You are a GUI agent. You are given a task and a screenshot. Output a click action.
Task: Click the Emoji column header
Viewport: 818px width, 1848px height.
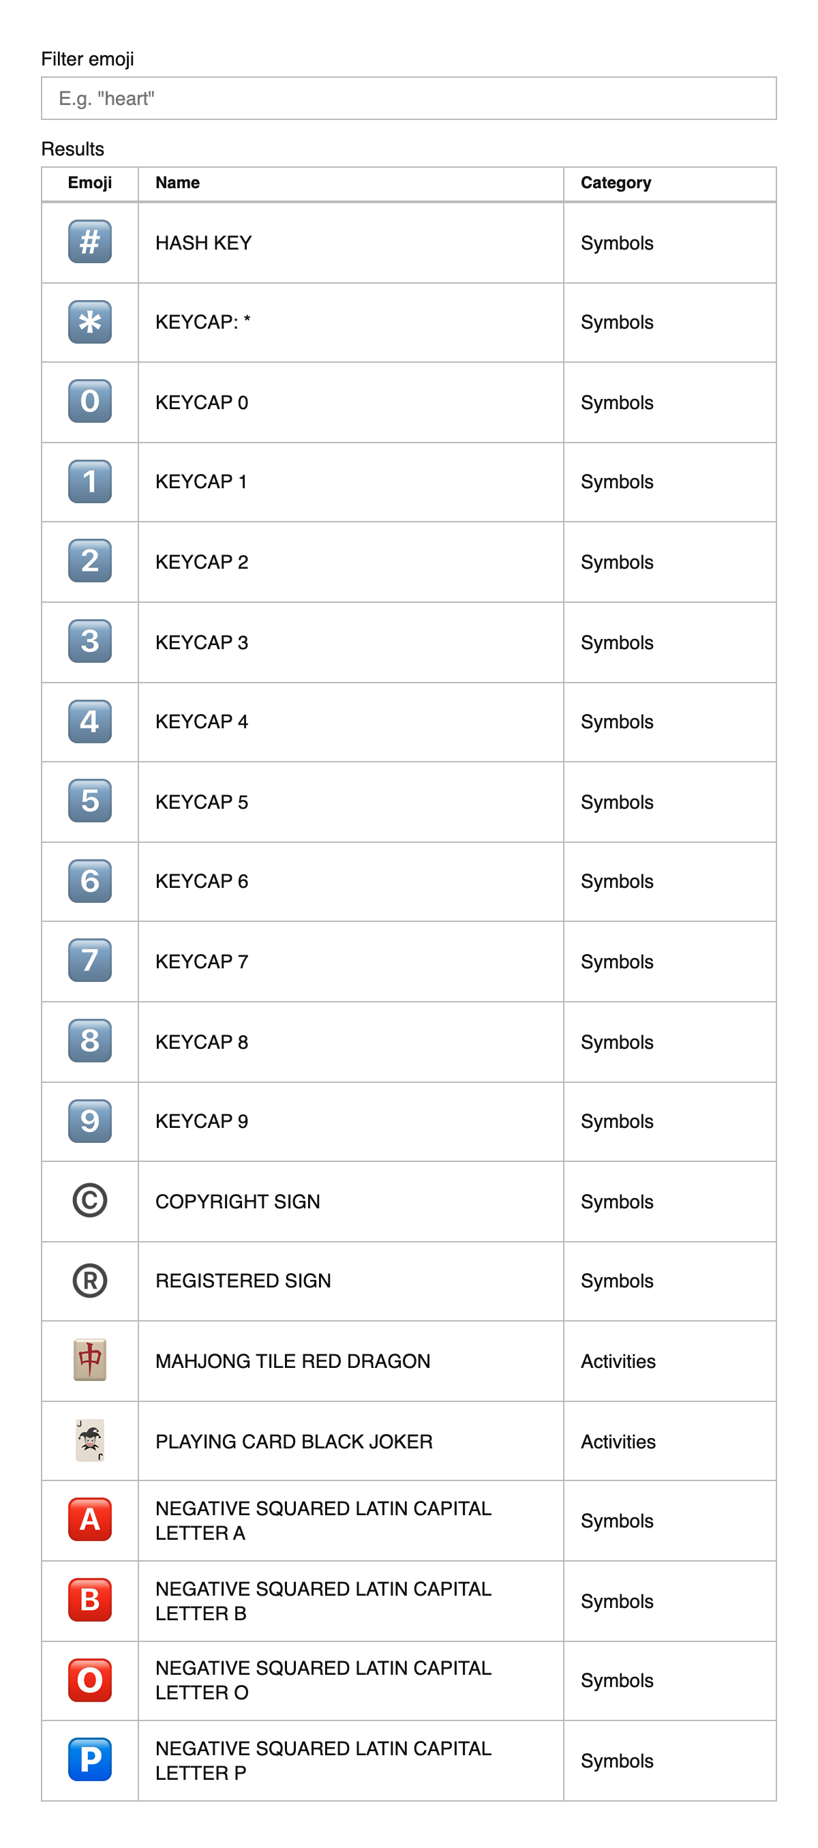click(89, 183)
